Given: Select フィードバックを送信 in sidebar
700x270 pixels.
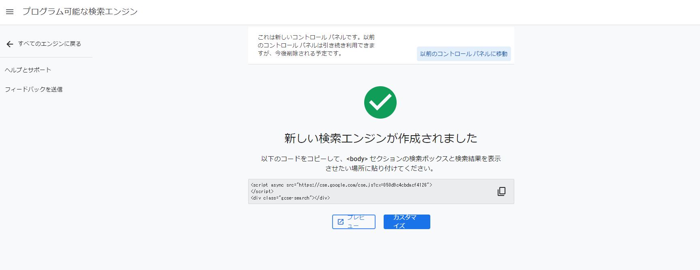Looking at the screenshot, I should click(34, 89).
